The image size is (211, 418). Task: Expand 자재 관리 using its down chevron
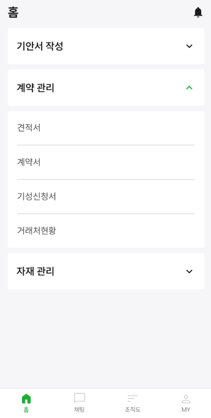pos(189,271)
